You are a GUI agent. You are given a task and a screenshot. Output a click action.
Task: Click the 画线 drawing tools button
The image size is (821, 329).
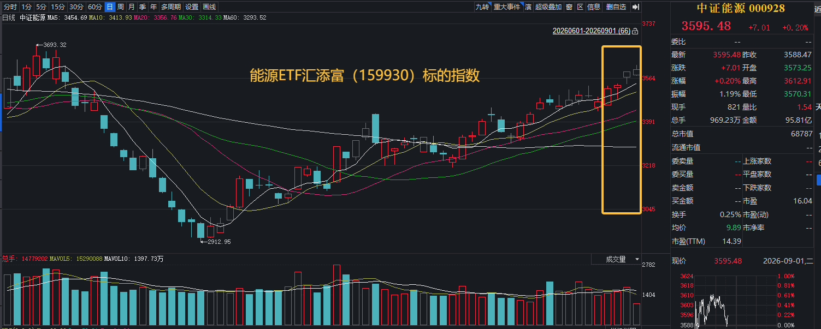click(209, 7)
